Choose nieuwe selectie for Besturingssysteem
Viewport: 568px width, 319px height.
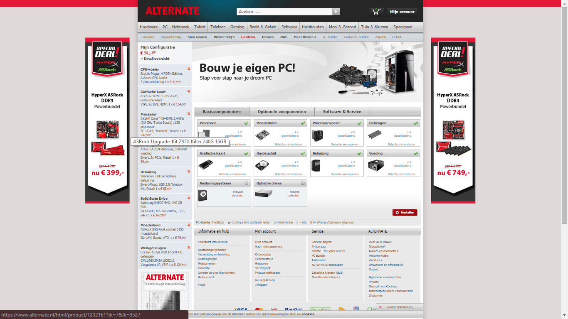point(237,194)
